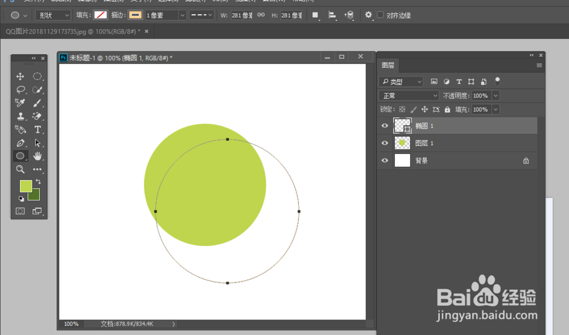The width and height of the screenshot is (569, 335).
Task: Click the light green foreground color swatch
Action: [x=26, y=186]
